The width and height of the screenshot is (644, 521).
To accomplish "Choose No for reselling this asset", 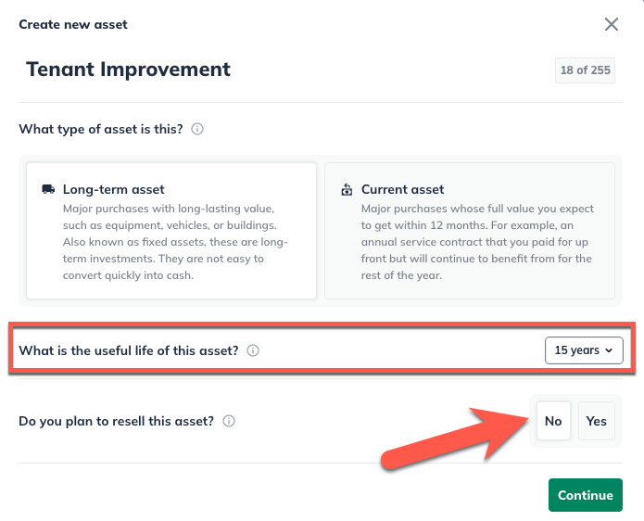I will point(553,421).
